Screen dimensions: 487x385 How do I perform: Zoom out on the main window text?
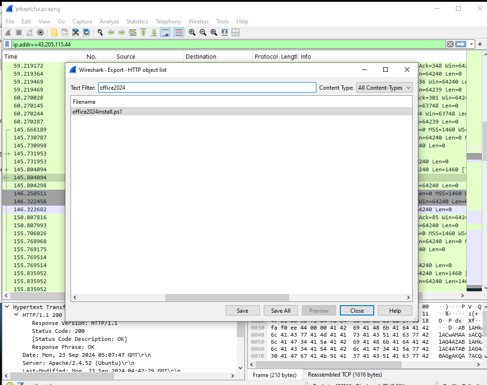(203, 32)
